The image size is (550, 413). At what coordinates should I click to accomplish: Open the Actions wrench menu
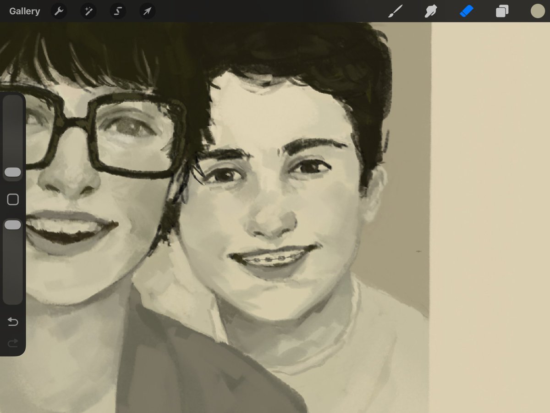click(x=59, y=11)
